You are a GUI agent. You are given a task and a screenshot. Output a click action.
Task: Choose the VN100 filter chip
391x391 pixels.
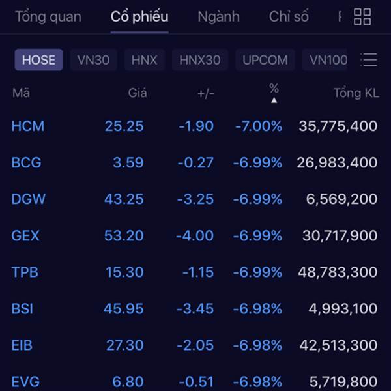tap(325, 60)
